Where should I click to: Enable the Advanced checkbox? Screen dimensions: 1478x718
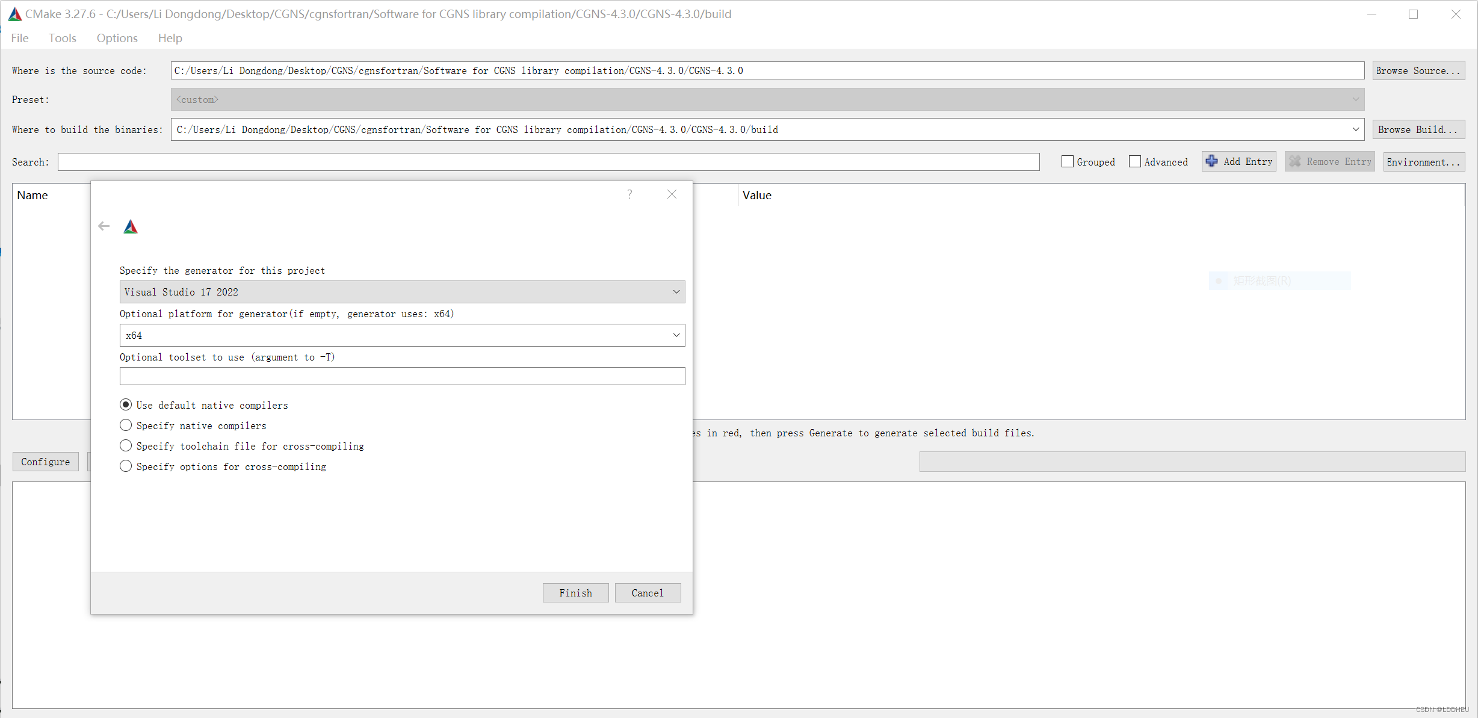click(x=1135, y=161)
